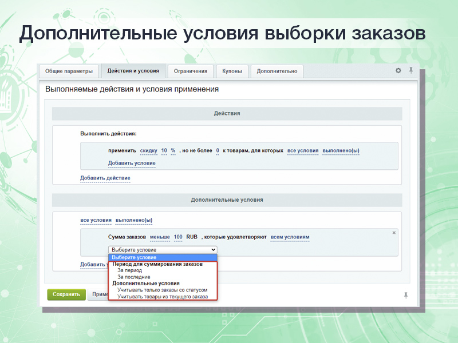The width and height of the screenshot is (458, 343).
Task: Select Учитывать товары из текущего заказа
Action: pyautogui.click(x=162, y=297)
